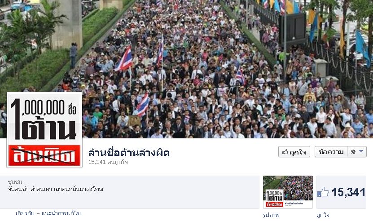Screen dimensions: 373x221
Task: Click the แนะนำการแก้ไข suggest edits link
Action: tap(61, 213)
